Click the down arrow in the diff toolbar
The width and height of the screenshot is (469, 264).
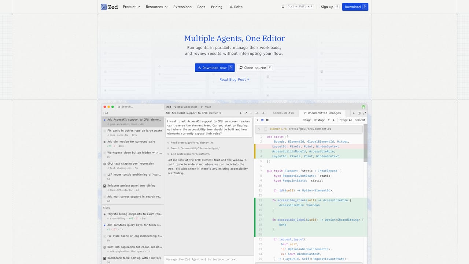333,120
